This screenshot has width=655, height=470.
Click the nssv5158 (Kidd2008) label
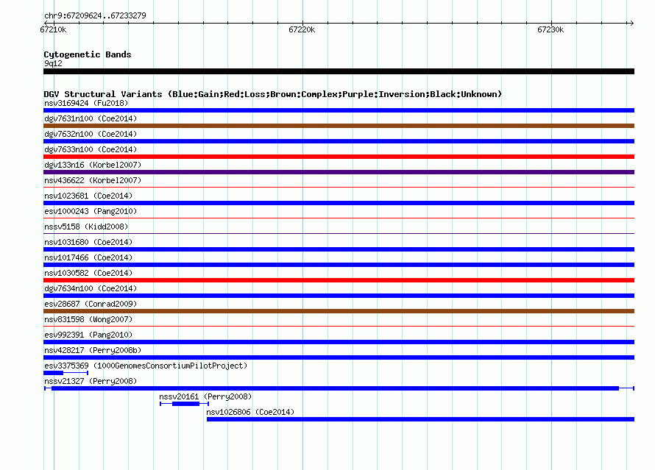[x=86, y=227]
